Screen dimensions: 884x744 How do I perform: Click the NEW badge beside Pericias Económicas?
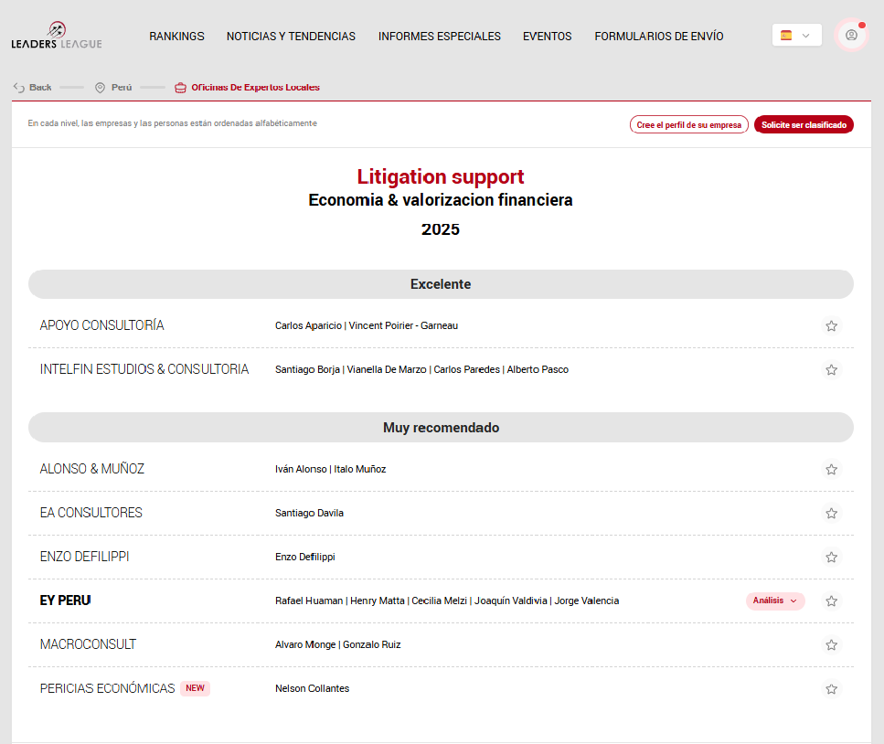pyautogui.click(x=195, y=689)
